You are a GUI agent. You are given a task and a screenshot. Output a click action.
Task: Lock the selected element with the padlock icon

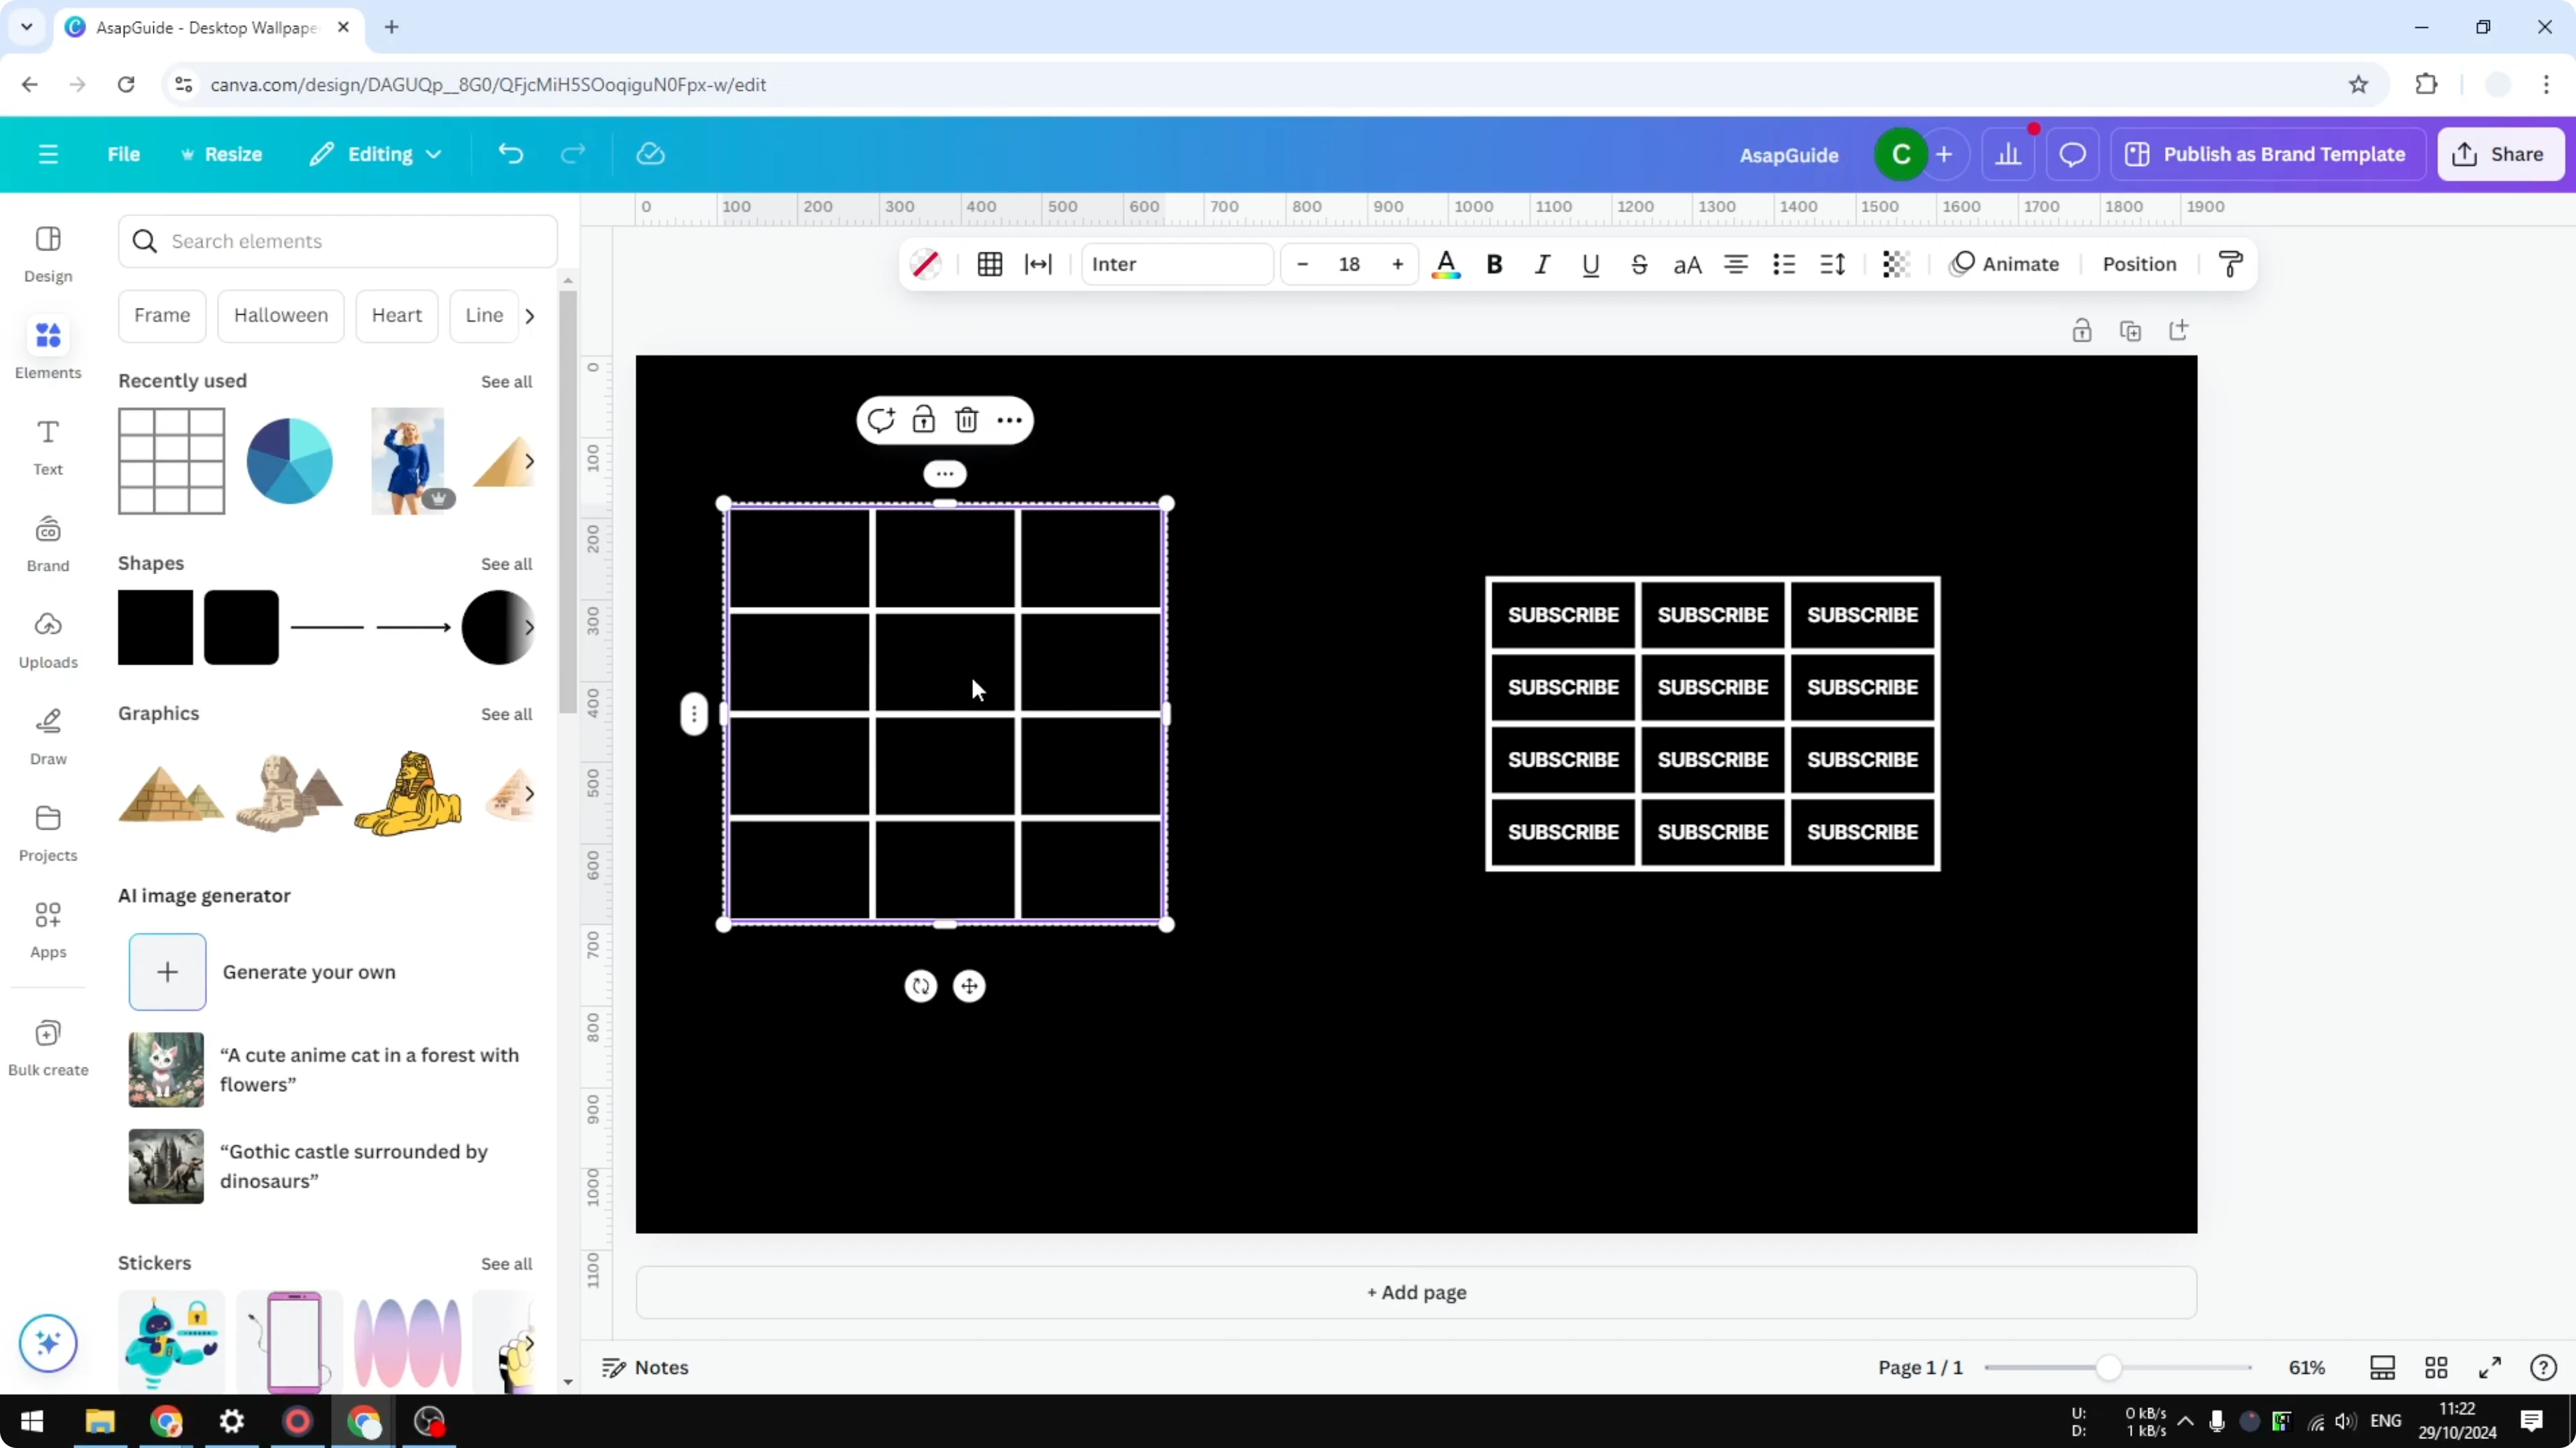click(x=923, y=420)
